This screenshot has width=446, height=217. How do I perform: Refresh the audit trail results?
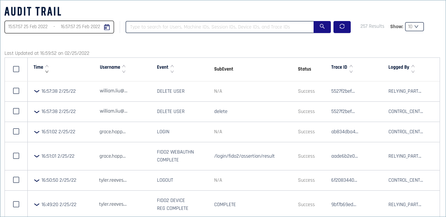(342, 27)
